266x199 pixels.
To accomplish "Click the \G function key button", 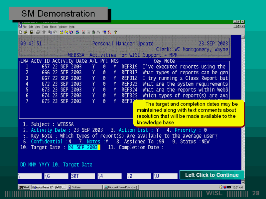I will tap(56, 176).
